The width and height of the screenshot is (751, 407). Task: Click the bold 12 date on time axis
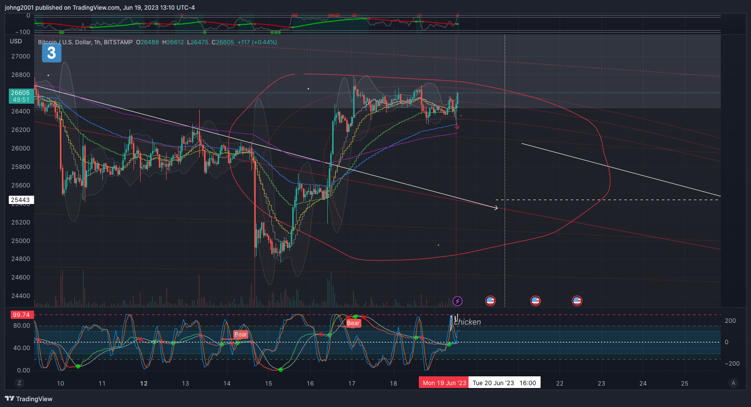144,384
